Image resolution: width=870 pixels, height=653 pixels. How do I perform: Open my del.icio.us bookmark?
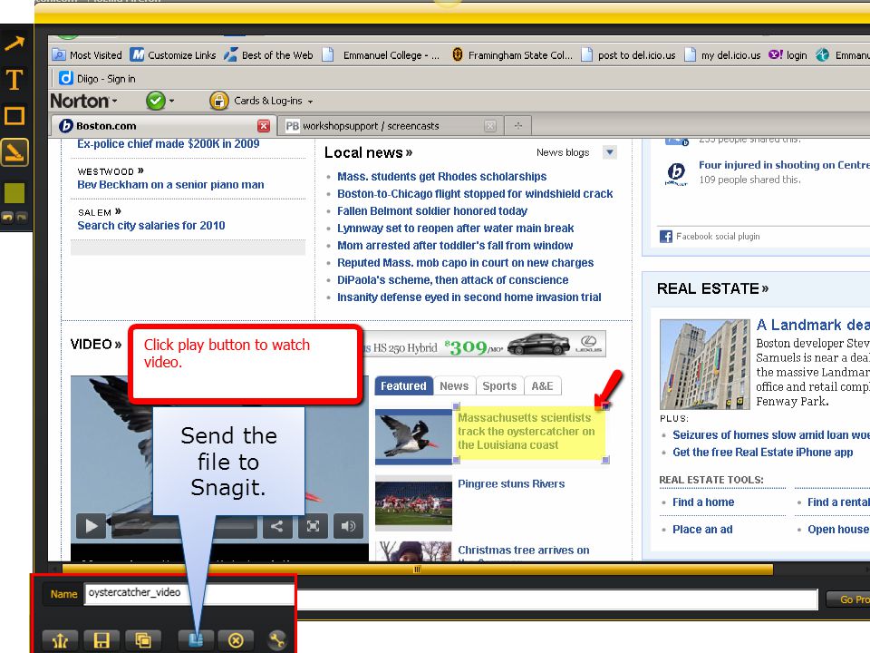(722, 55)
